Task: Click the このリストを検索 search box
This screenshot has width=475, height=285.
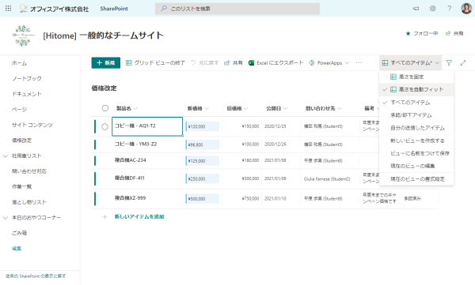Action: click(x=237, y=9)
